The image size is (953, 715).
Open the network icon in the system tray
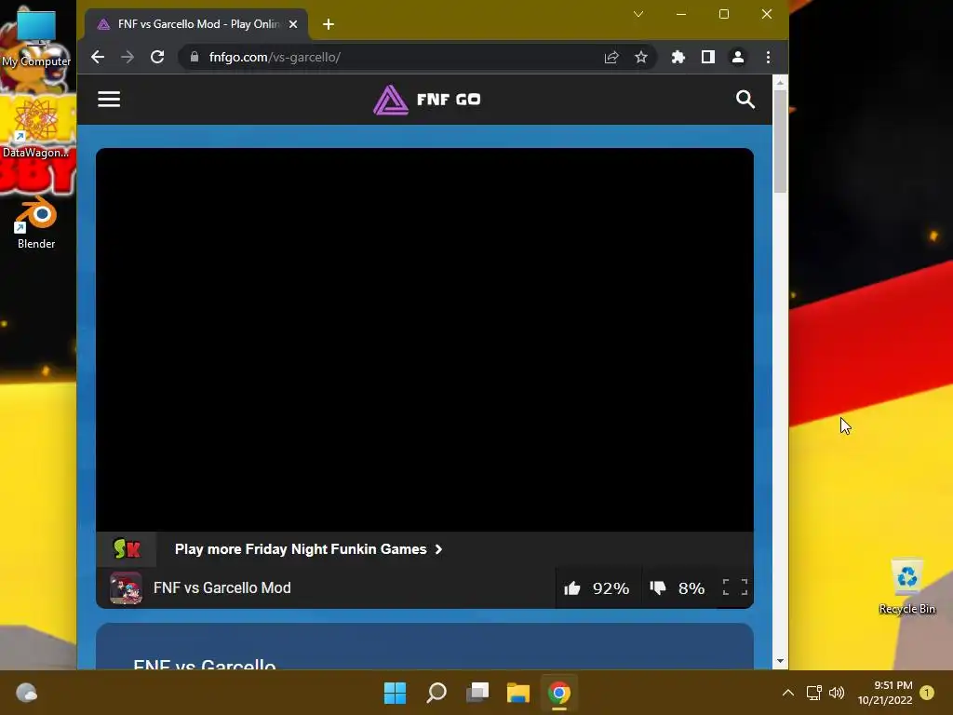coord(813,693)
